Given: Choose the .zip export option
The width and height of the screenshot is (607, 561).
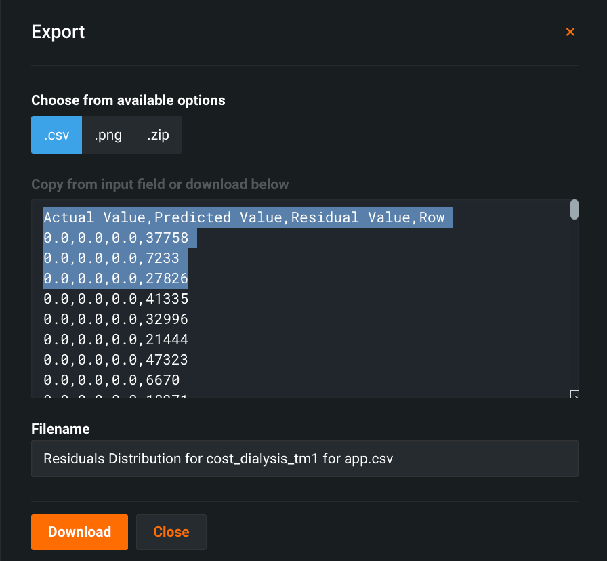Looking at the screenshot, I should tap(158, 135).
